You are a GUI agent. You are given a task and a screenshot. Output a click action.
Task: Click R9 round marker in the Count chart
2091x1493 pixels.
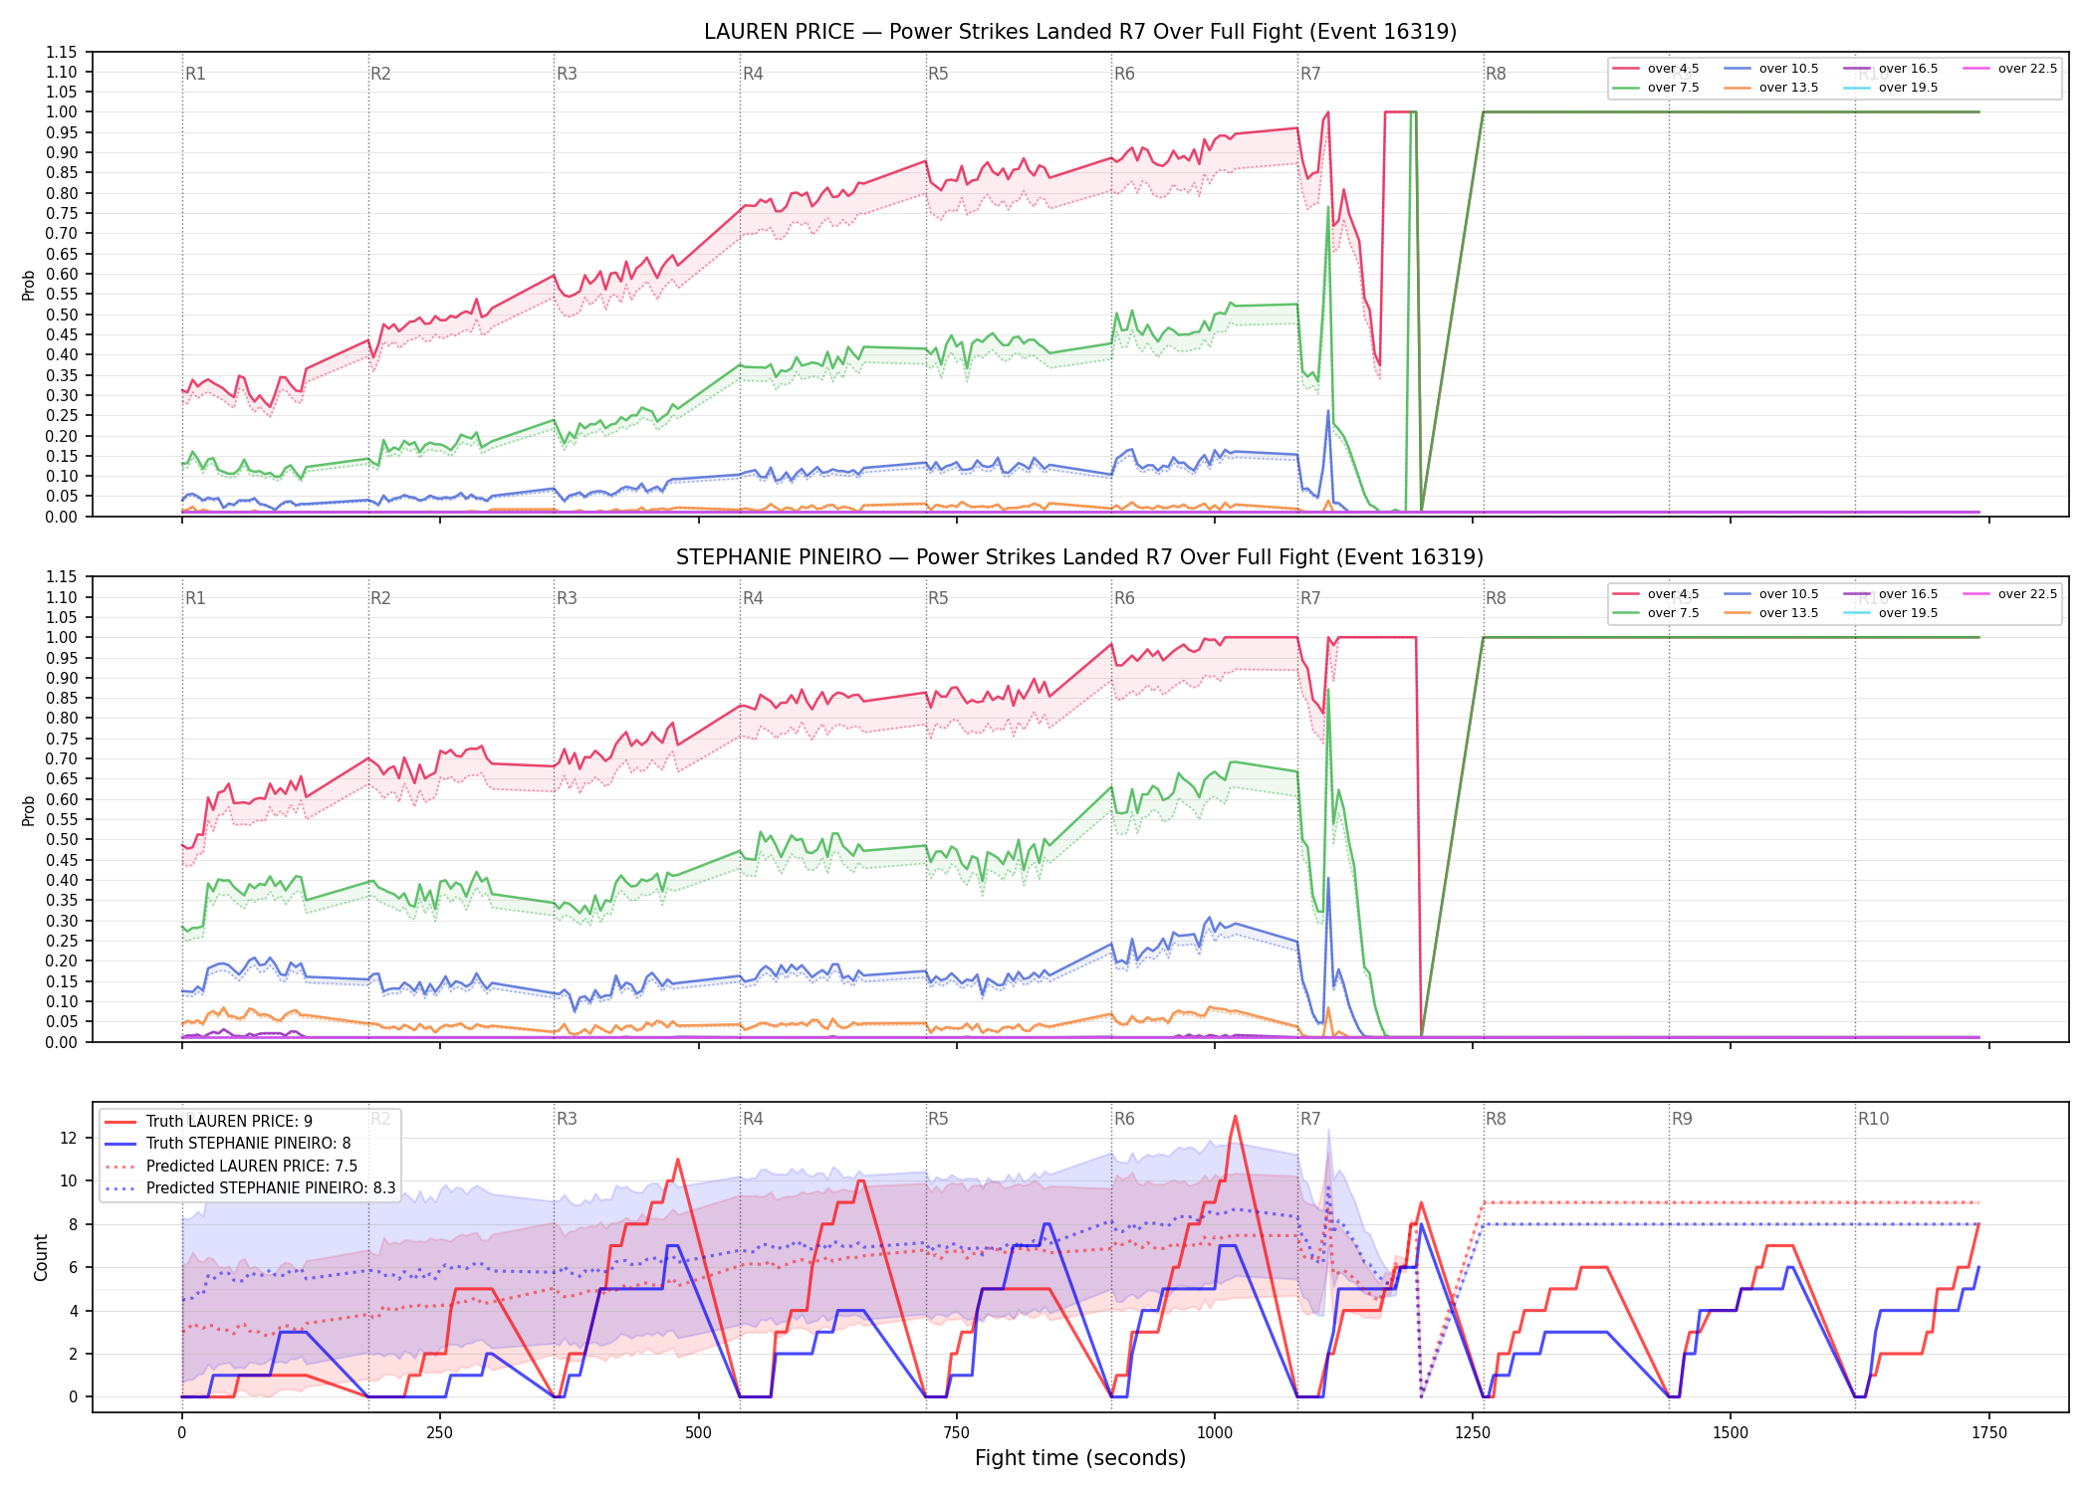(x=1682, y=1119)
